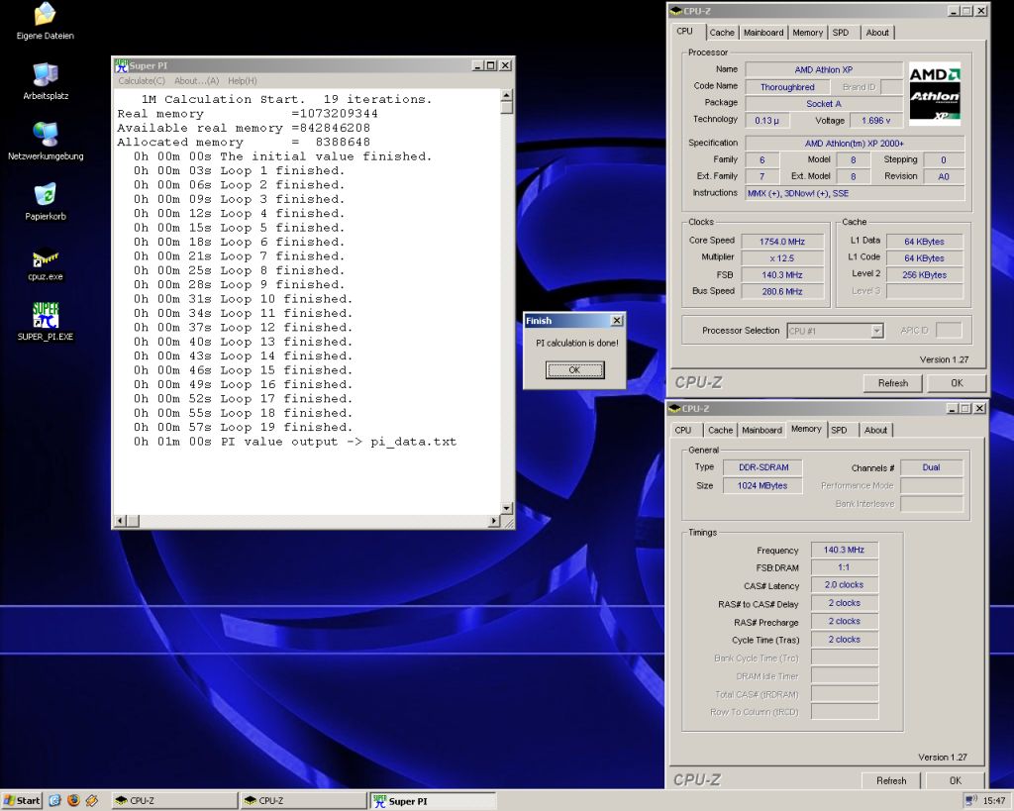Select Mainboard tab in bottom CPU-Z
This screenshot has height=811, width=1014.
tap(761, 430)
